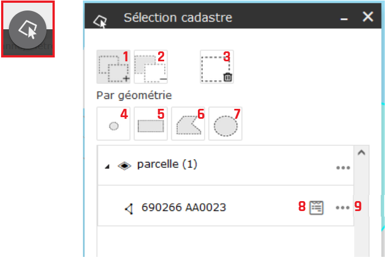Viewport: 387px width, 258px height.
Task: Close the Sélection cadastre panel
Action: coord(368,17)
